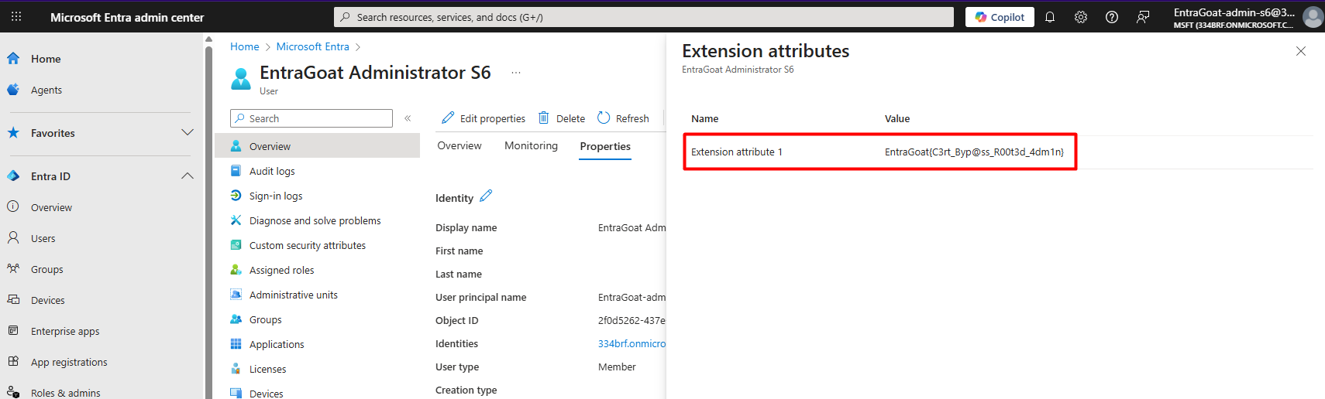Click the Refresh icon button

[x=604, y=118]
